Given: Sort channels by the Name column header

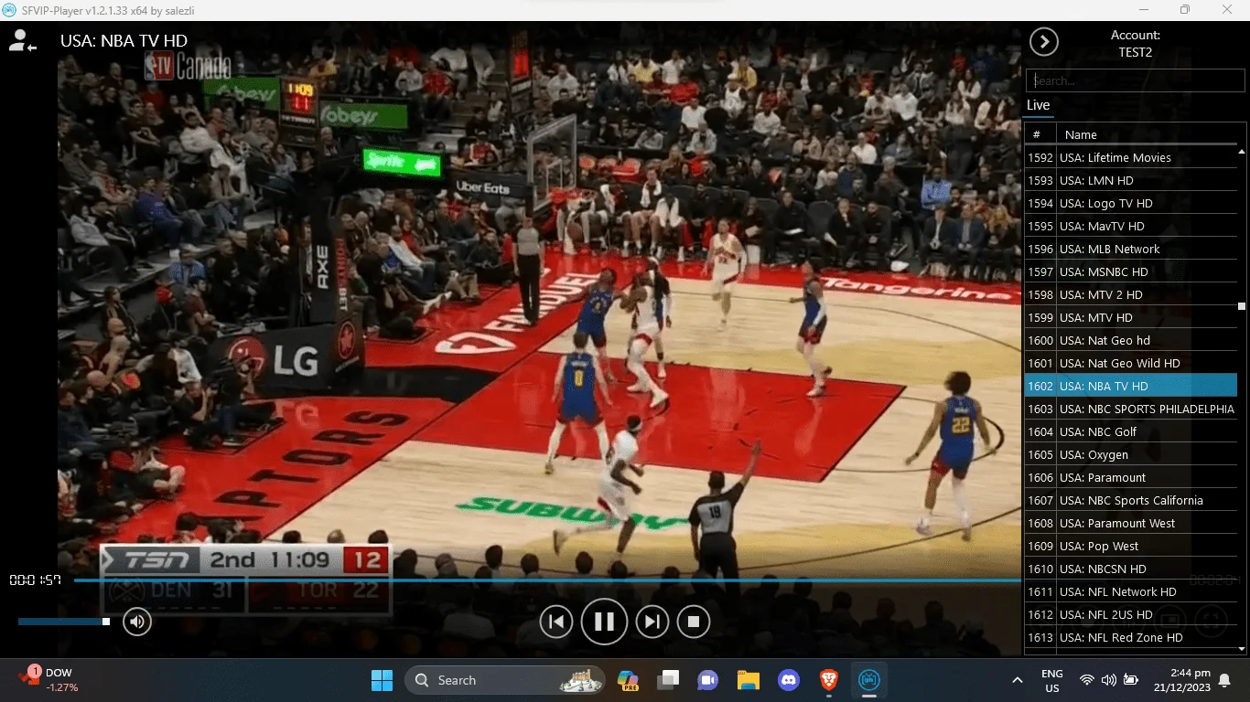Looking at the screenshot, I should 1147,134.
